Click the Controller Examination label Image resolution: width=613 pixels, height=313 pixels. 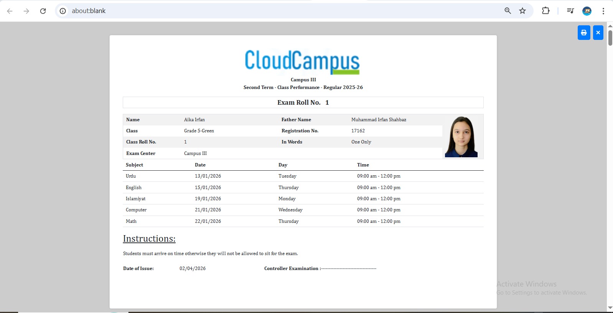[292, 269]
